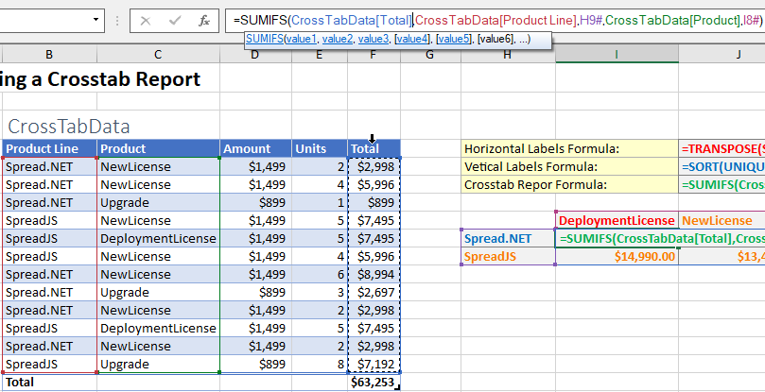Click the units cell showing 3
Screen dimensions: 765x392
pos(320,293)
